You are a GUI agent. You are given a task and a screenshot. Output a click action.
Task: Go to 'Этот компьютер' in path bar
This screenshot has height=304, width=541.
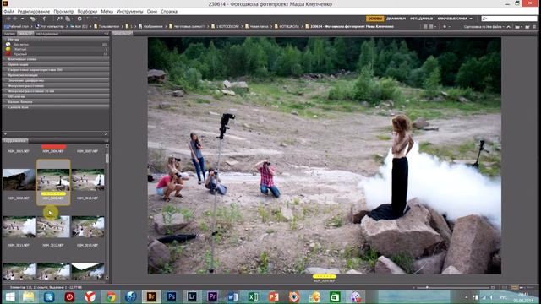click(x=50, y=26)
